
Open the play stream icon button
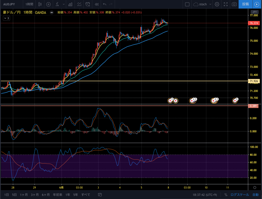pos(257,4)
